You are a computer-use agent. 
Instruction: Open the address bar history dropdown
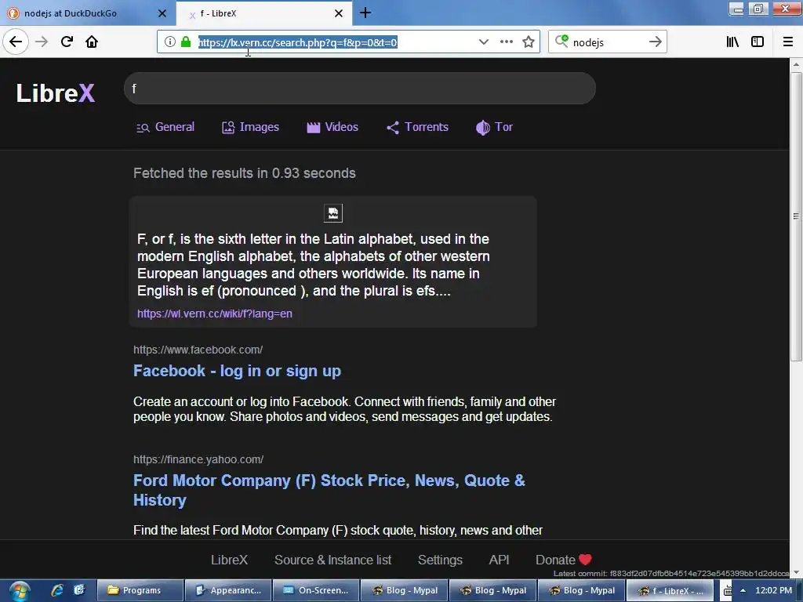point(483,42)
